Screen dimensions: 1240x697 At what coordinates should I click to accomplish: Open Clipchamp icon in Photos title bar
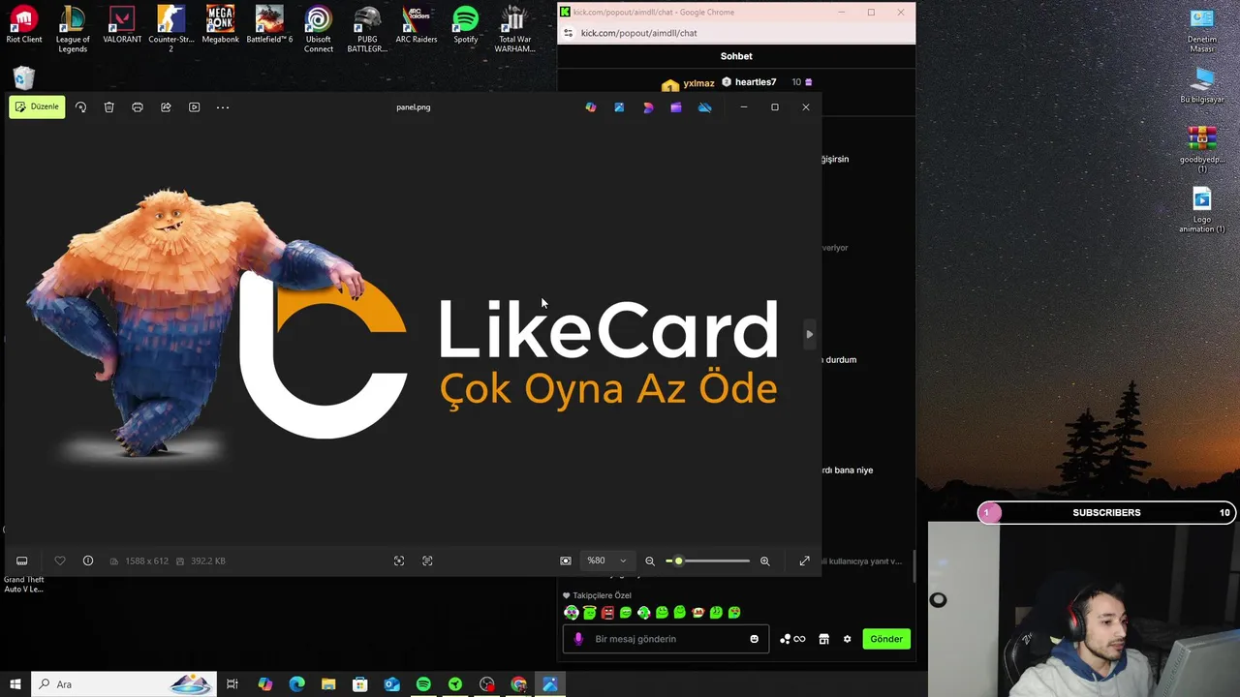[676, 107]
